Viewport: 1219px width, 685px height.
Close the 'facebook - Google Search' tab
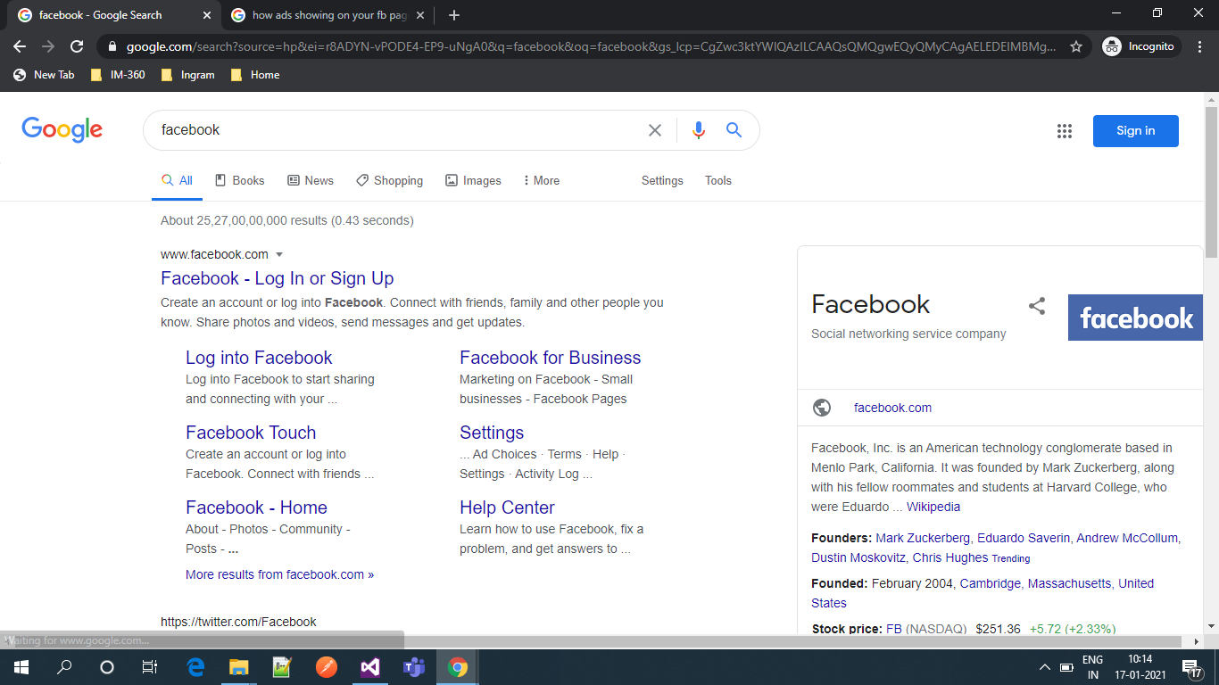point(207,15)
